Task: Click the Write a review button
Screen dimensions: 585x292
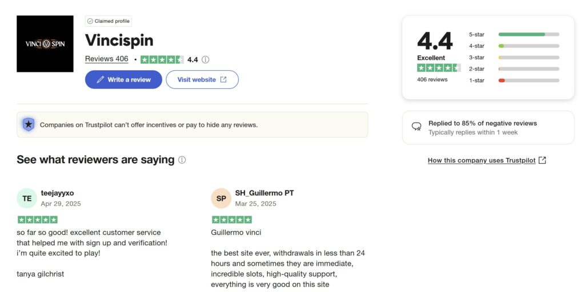Action: (123, 80)
